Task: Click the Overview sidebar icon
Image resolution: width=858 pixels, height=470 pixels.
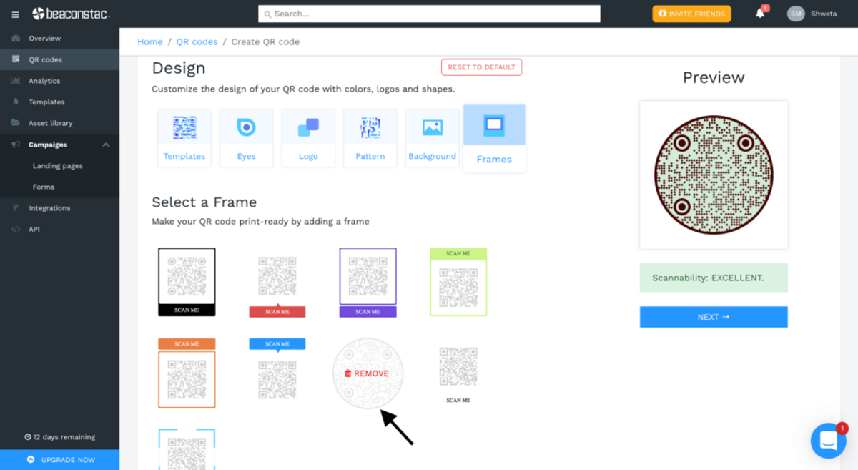Action: coord(16,39)
